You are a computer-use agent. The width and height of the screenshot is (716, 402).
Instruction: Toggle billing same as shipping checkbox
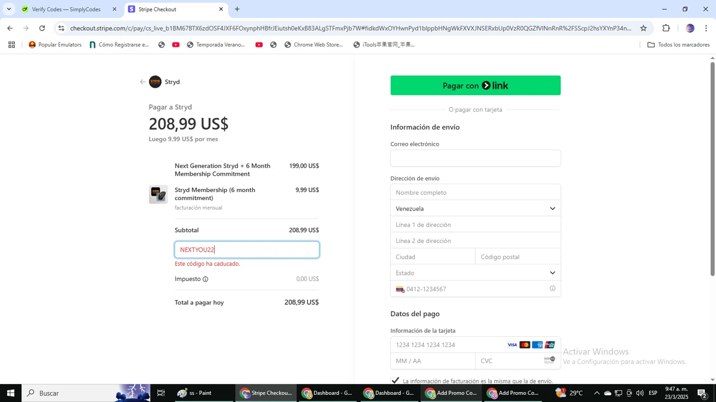point(395,381)
